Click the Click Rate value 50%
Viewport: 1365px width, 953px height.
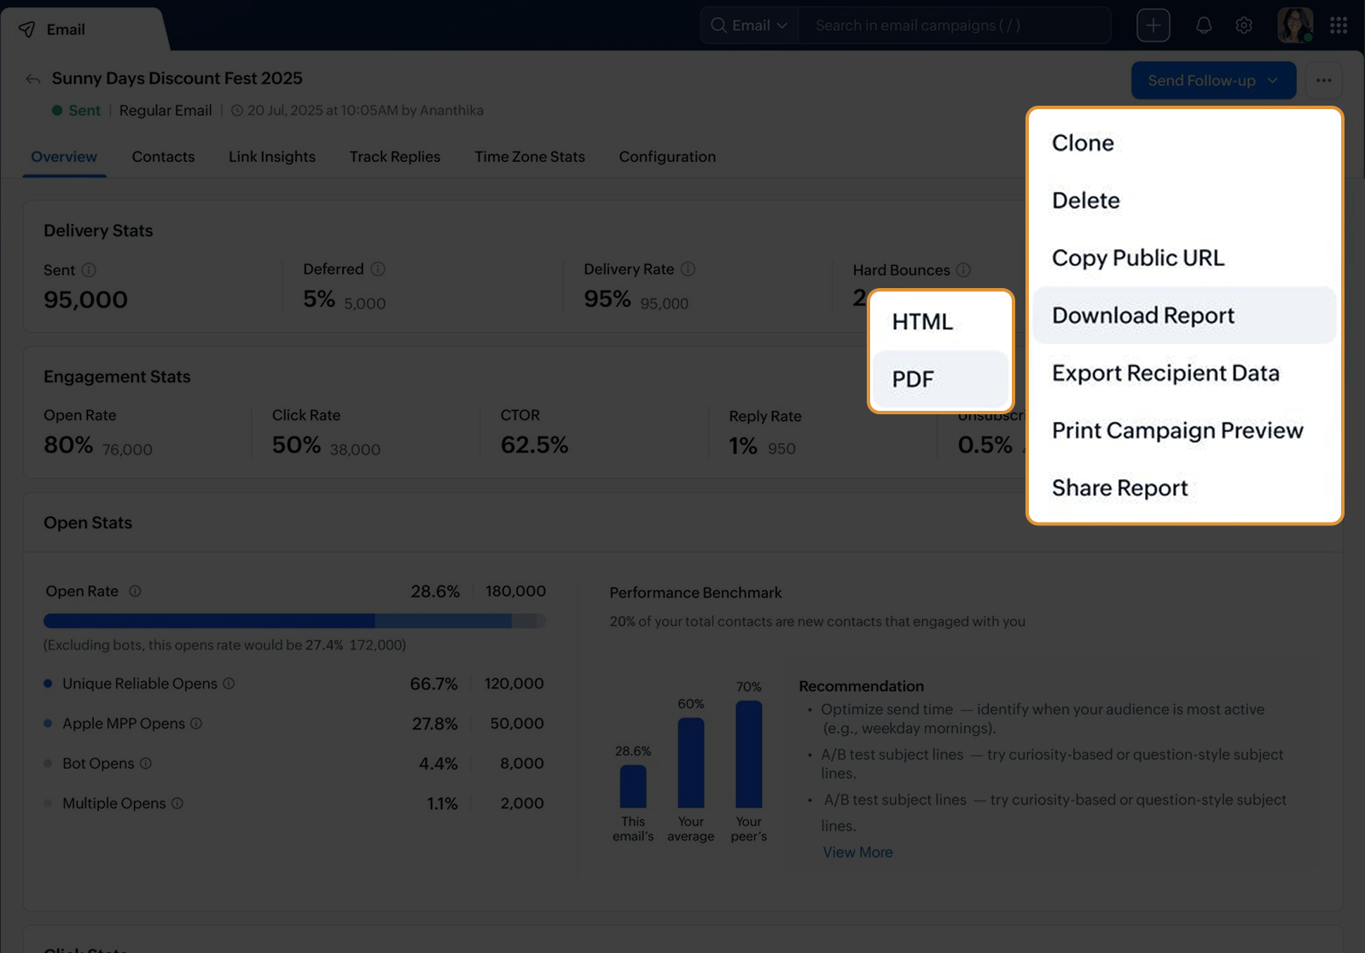point(296,445)
